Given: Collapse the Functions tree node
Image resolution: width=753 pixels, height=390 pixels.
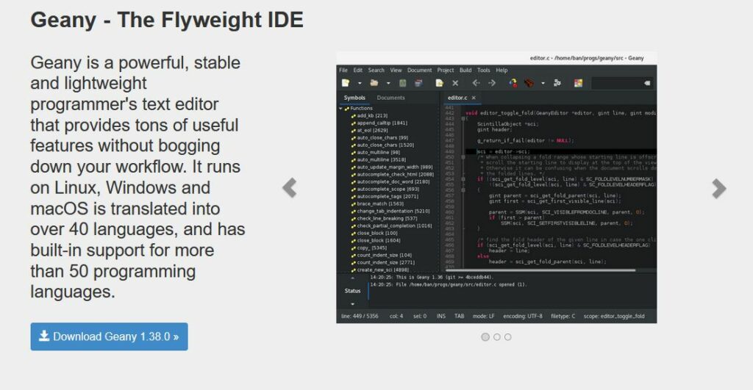Looking at the screenshot, I should tap(340, 109).
